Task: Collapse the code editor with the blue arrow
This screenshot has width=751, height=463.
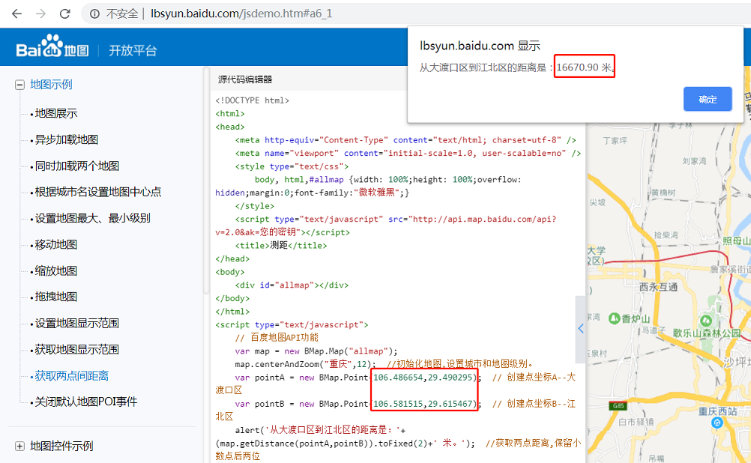Action: (x=581, y=328)
